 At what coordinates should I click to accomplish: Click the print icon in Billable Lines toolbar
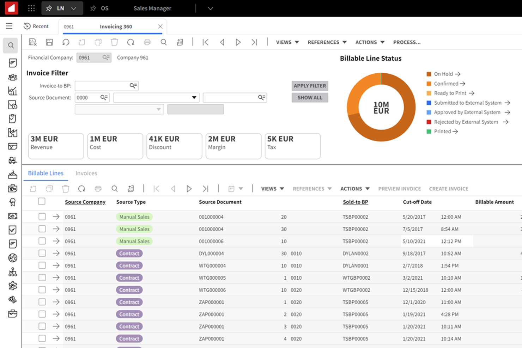click(x=98, y=189)
